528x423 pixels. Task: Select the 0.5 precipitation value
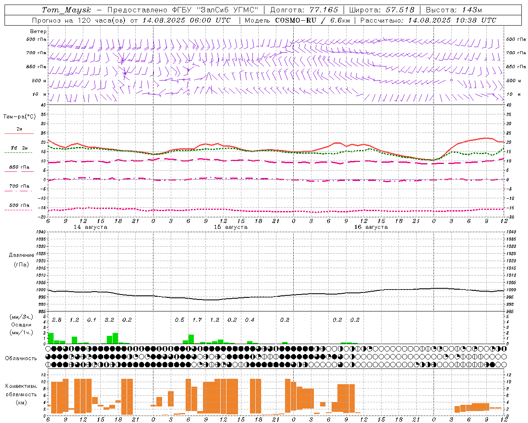(179, 320)
